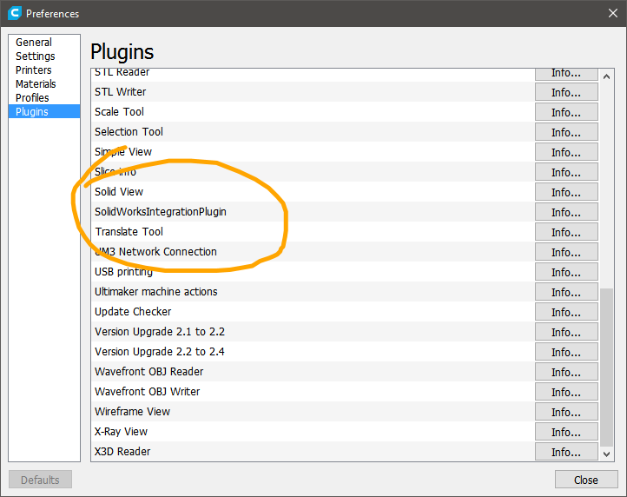Open the General preferences category
This screenshot has width=627, height=497.
[44, 42]
